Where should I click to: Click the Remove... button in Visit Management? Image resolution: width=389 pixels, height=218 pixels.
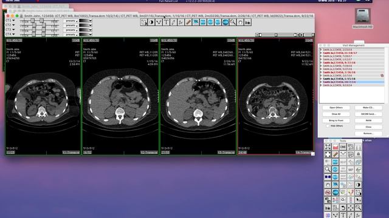pos(368,133)
